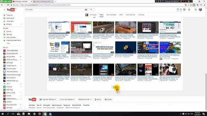Image resolution: width=207 pixels, height=116 pixels.
Task: Click the upload video arrow icon
Action: point(189,10)
